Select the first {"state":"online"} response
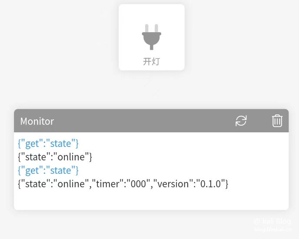The width and height of the screenshot is (299, 239). (x=55, y=157)
